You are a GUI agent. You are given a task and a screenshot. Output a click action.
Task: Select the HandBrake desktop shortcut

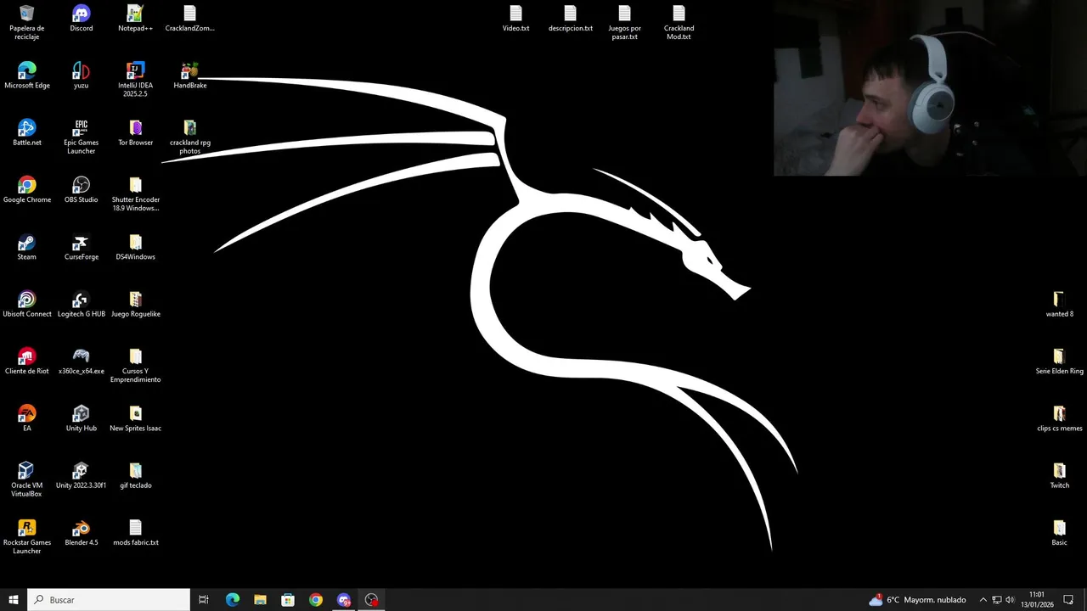pos(190,76)
